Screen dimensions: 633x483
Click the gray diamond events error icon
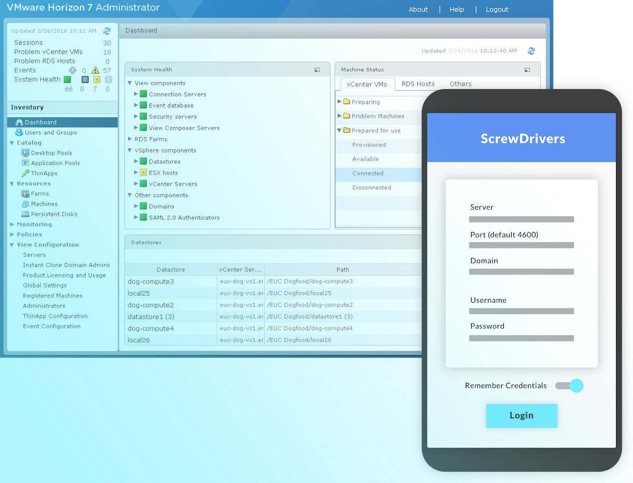(73, 70)
